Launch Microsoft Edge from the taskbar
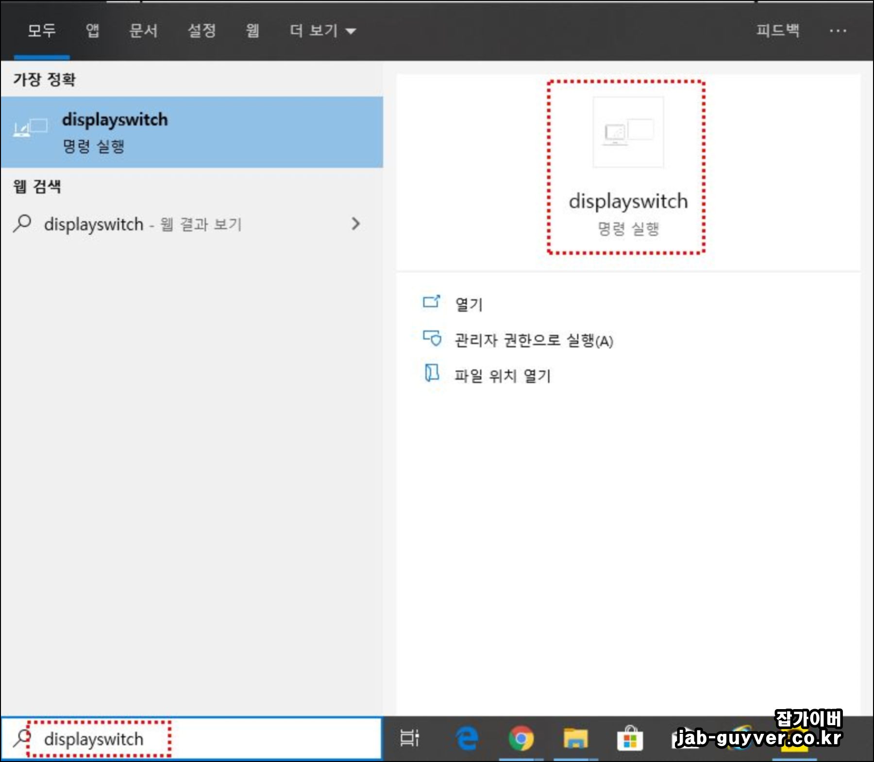The width and height of the screenshot is (874, 762). pos(467,738)
